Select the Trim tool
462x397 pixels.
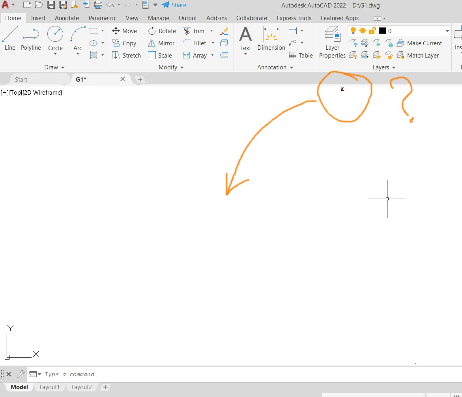(195, 30)
